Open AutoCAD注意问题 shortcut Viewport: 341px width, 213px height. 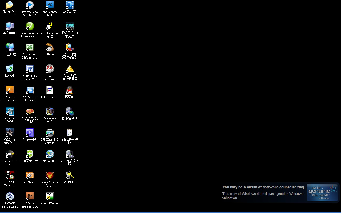[50, 26]
